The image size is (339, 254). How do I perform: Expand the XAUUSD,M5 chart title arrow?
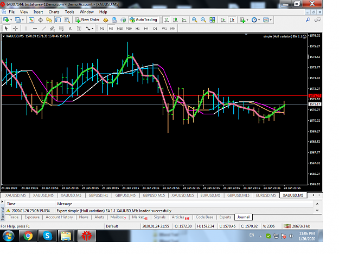[4, 36]
